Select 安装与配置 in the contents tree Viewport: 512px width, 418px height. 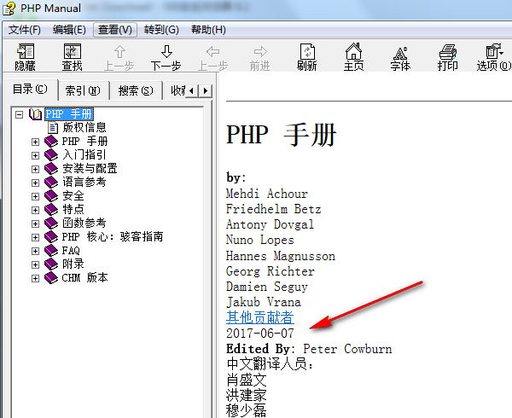point(90,169)
